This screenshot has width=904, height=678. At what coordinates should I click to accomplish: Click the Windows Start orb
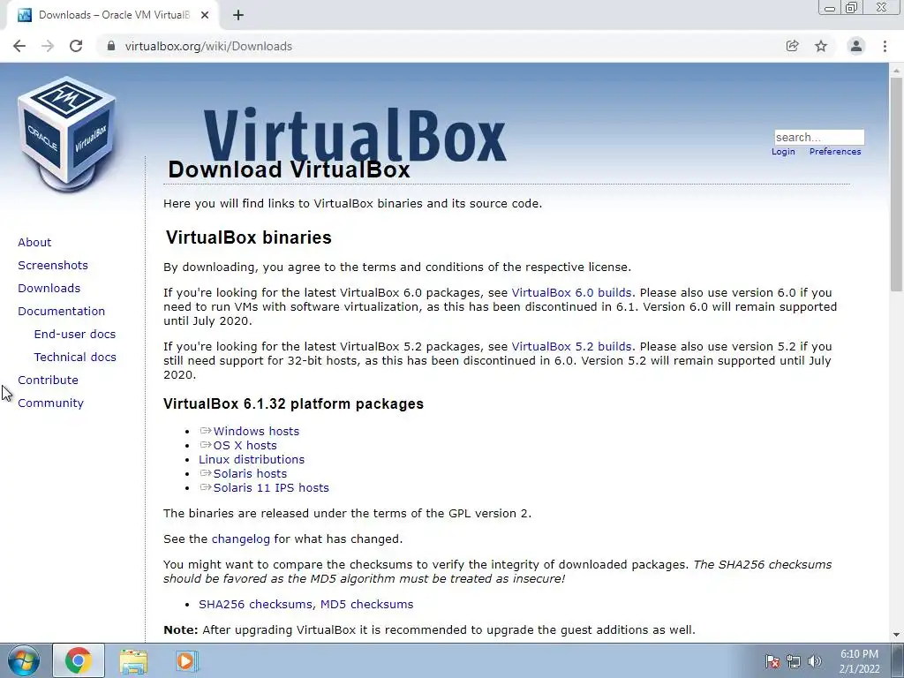point(24,660)
